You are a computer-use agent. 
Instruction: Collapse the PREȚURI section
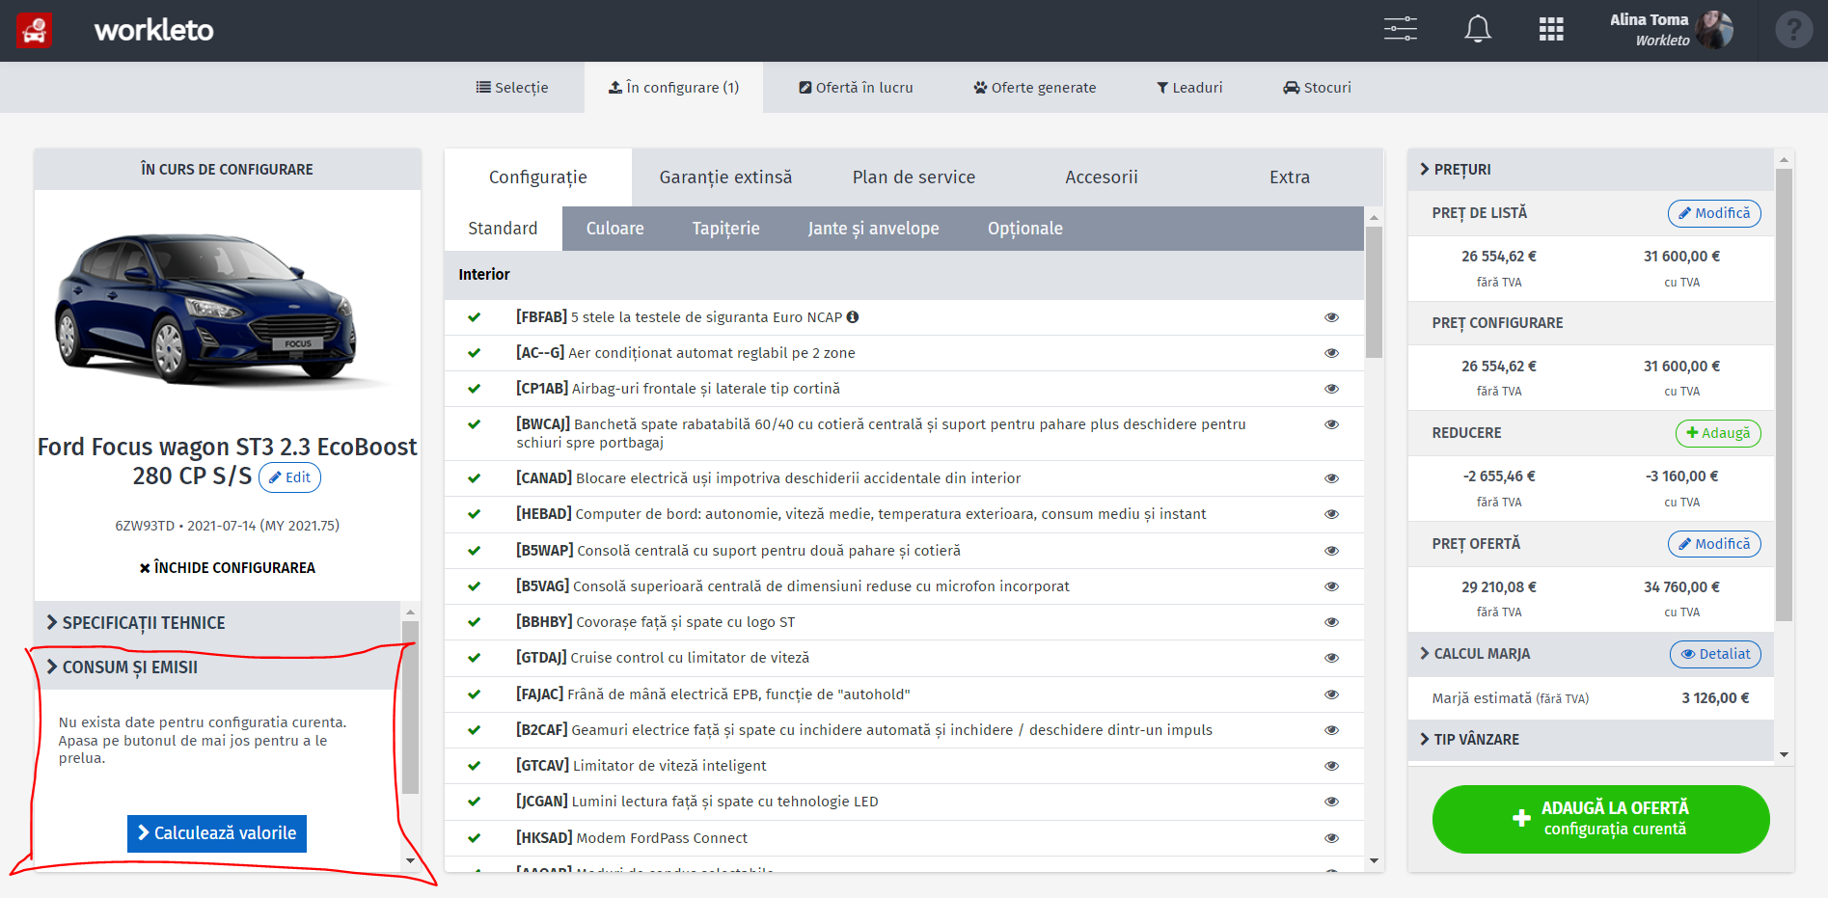(1591, 169)
